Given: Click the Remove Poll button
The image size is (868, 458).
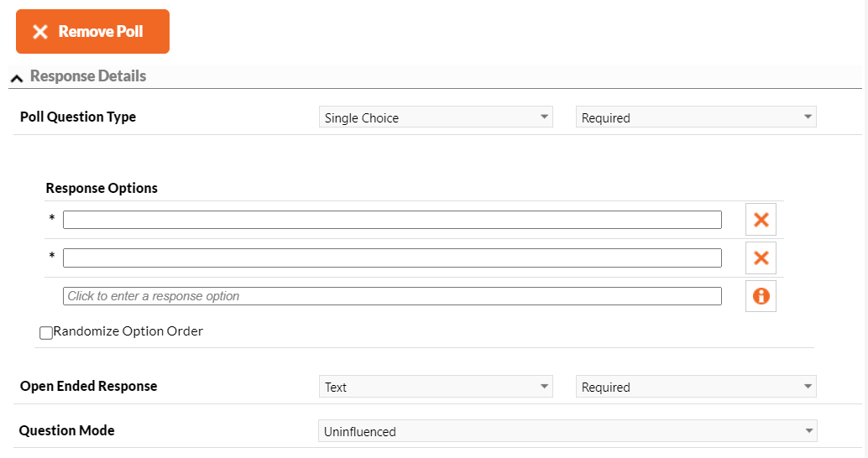Looking at the screenshot, I should click(92, 32).
